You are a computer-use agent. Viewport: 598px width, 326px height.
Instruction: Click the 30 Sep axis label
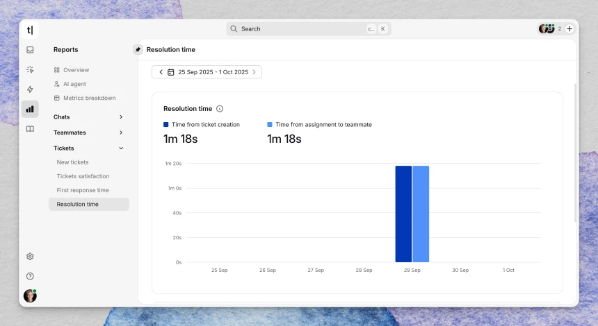tap(460, 270)
